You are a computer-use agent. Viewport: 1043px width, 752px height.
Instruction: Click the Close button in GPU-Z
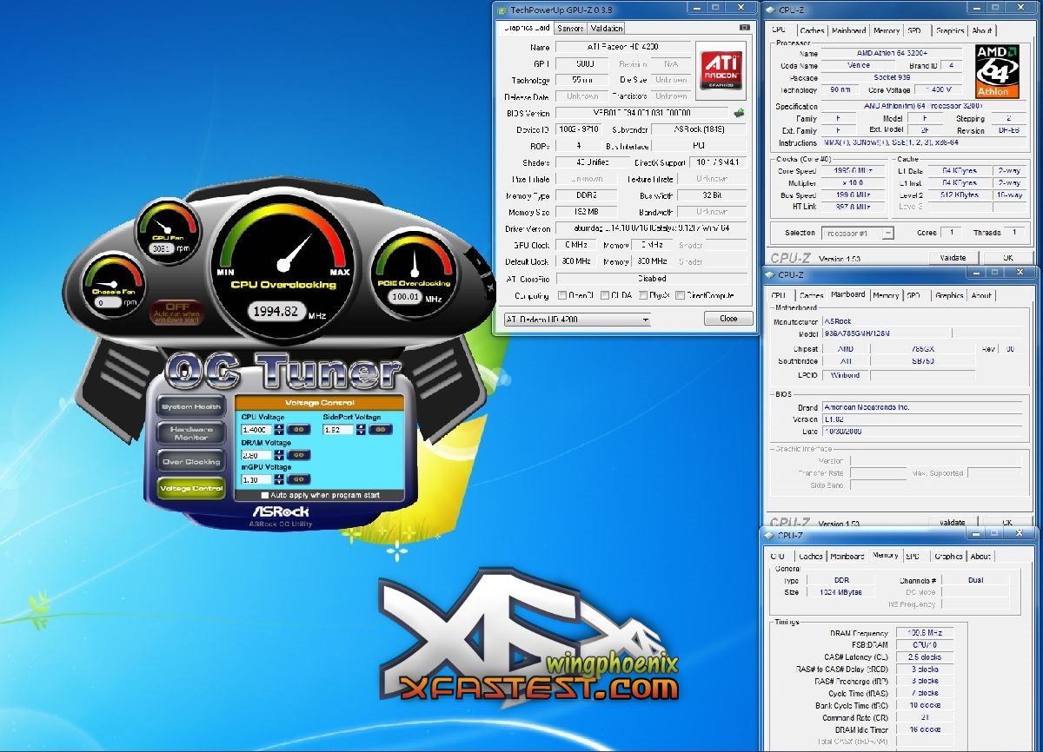pyautogui.click(x=728, y=319)
